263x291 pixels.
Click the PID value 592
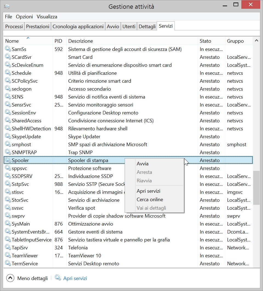[59, 49]
